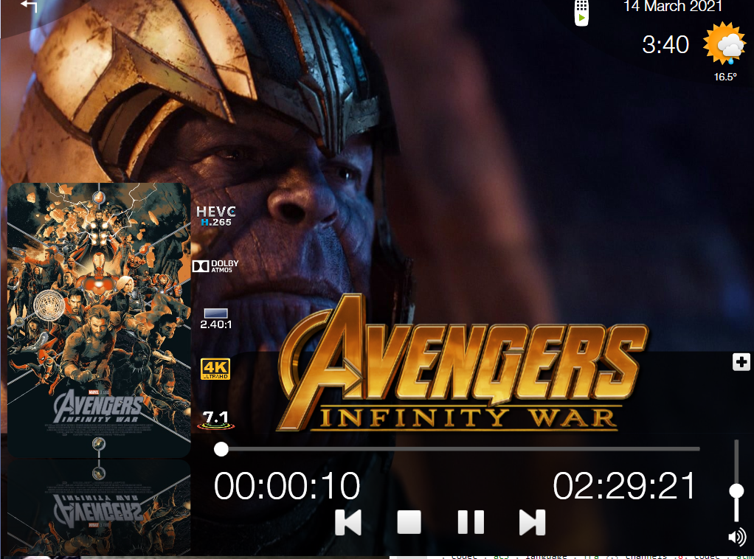This screenshot has height=559, width=754.
Task: Click the 7.1 audio channels badge
Action: click(x=215, y=420)
